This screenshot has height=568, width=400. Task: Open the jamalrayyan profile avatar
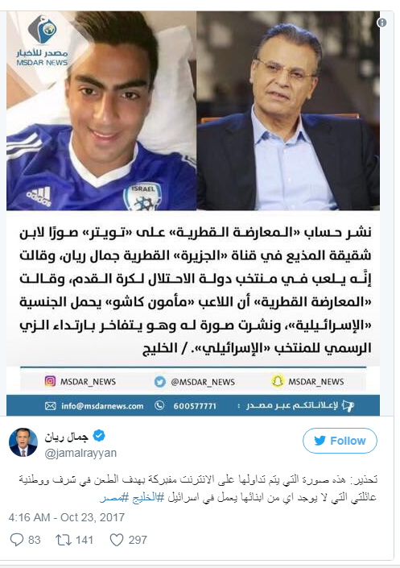pos(23,442)
